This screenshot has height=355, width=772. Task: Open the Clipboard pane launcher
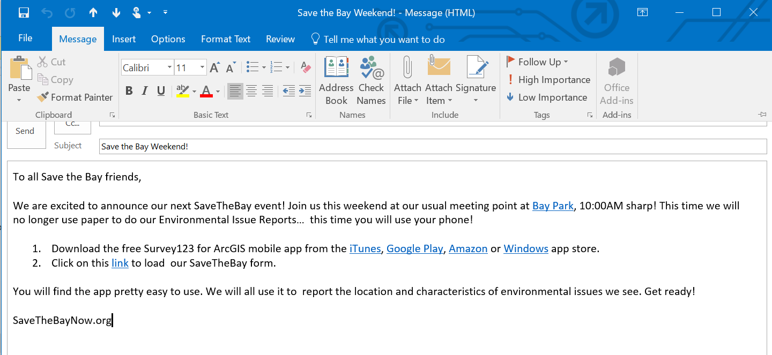tap(112, 115)
